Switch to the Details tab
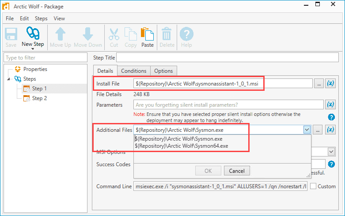This screenshot has width=345, height=216. click(x=105, y=71)
